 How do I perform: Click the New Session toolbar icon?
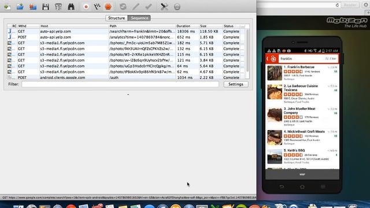click(x=8, y=6)
